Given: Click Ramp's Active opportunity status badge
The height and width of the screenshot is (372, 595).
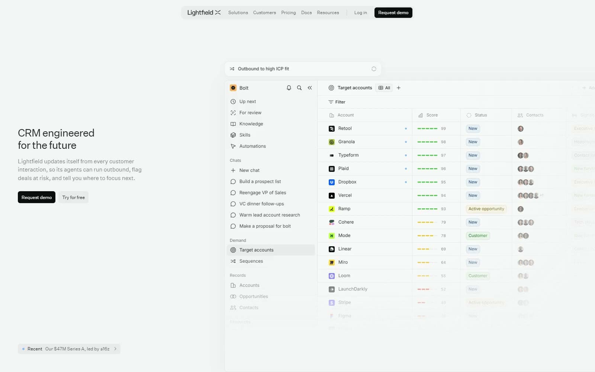Looking at the screenshot, I should click(486, 209).
